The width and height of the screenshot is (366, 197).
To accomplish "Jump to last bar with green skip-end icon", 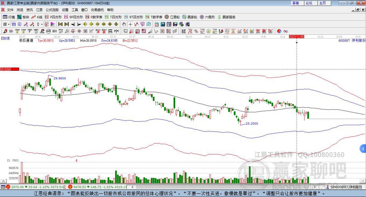I will 66,24.
